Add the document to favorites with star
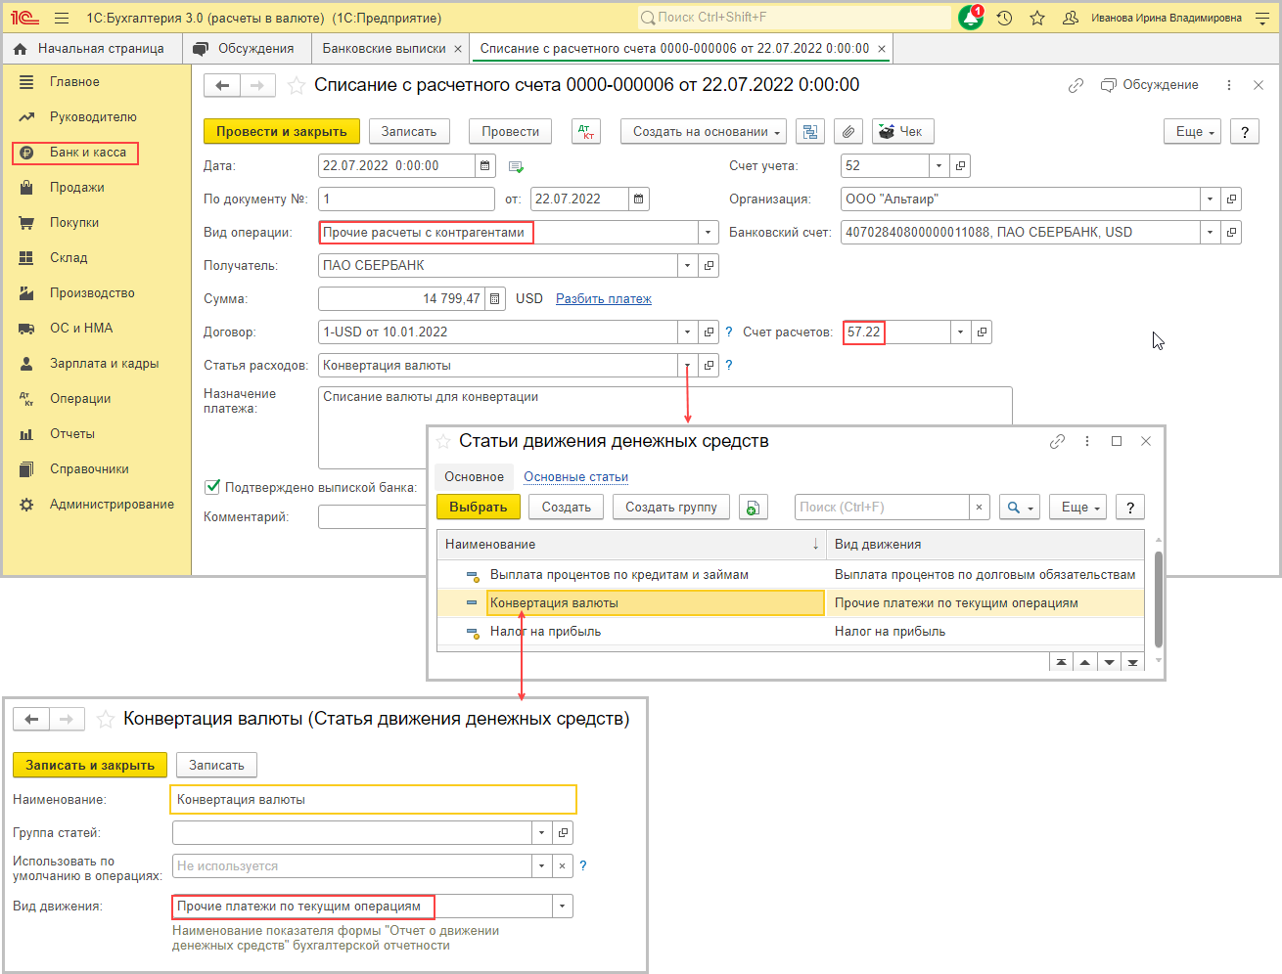Image resolution: width=1282 pixels, height=974 pixels. coord(296,86)
